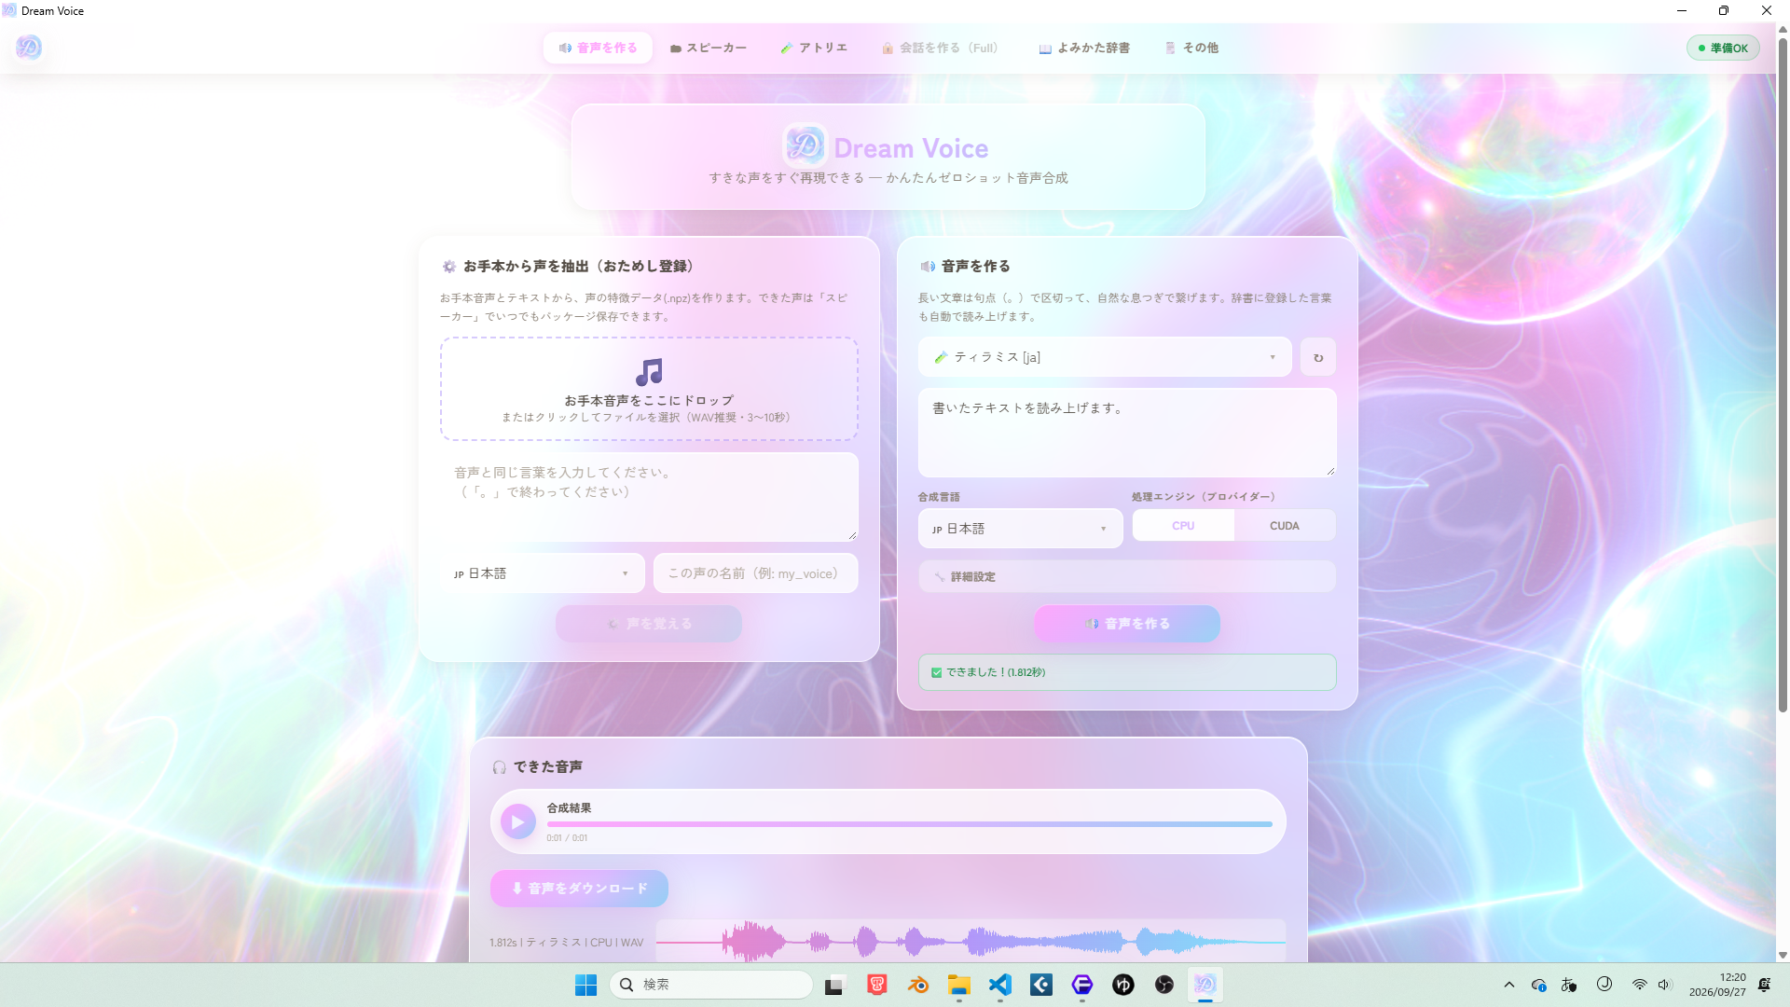Open the OBS taskbar icon

tap(1164, 985)
